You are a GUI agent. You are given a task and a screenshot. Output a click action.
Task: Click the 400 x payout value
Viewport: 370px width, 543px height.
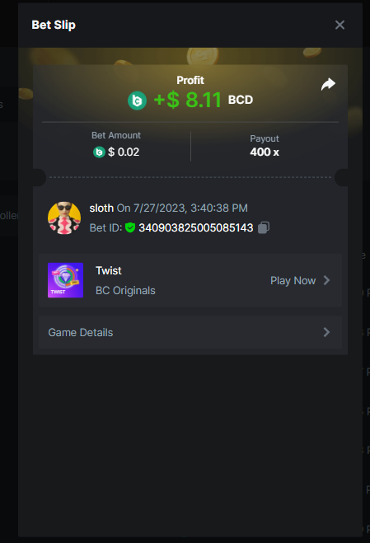[265, 152]
